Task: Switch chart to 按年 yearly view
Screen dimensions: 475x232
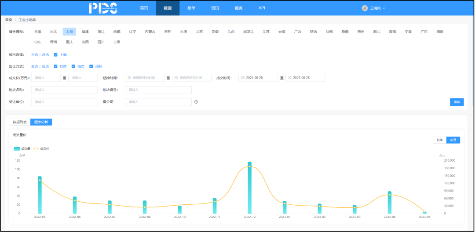Action: [x=439, y=140]
